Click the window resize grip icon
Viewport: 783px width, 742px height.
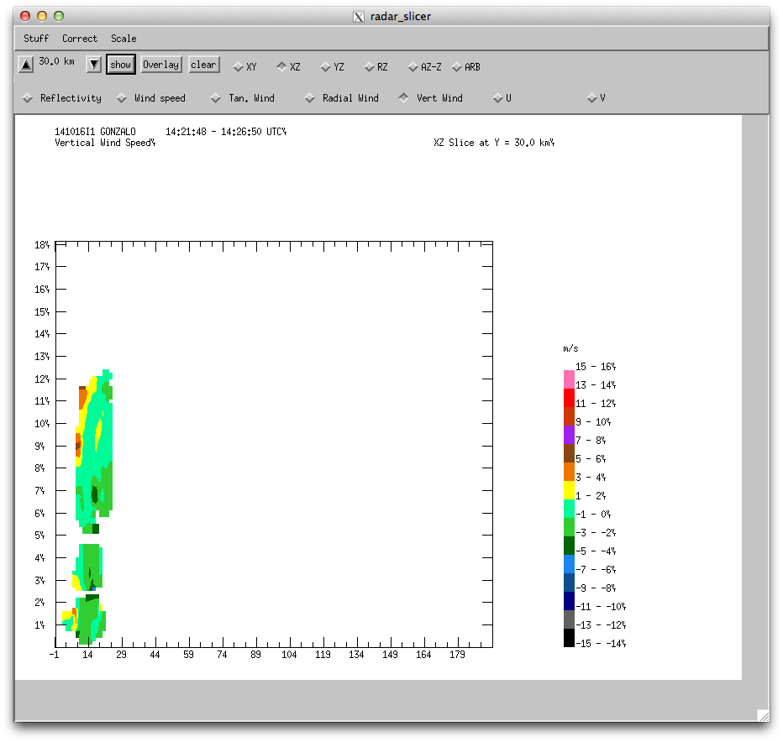pos(763,715)
